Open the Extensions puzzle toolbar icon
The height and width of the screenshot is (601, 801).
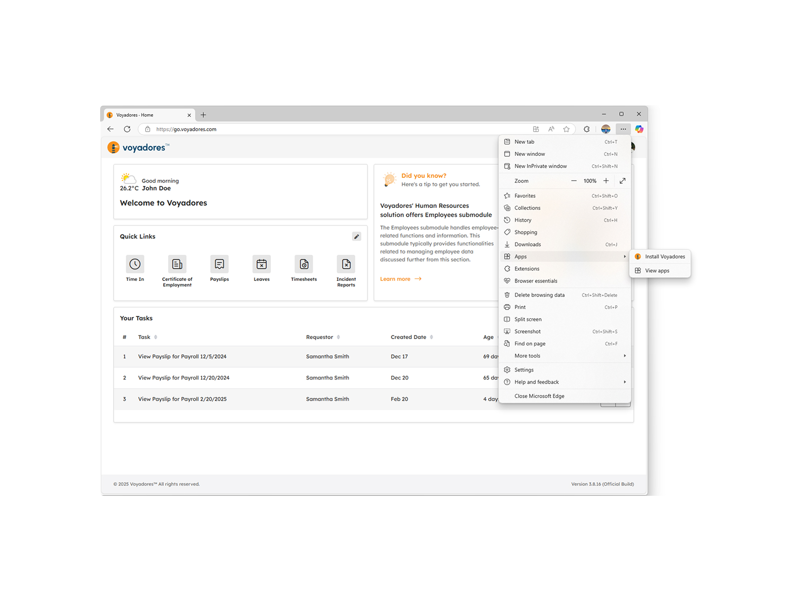587,129
